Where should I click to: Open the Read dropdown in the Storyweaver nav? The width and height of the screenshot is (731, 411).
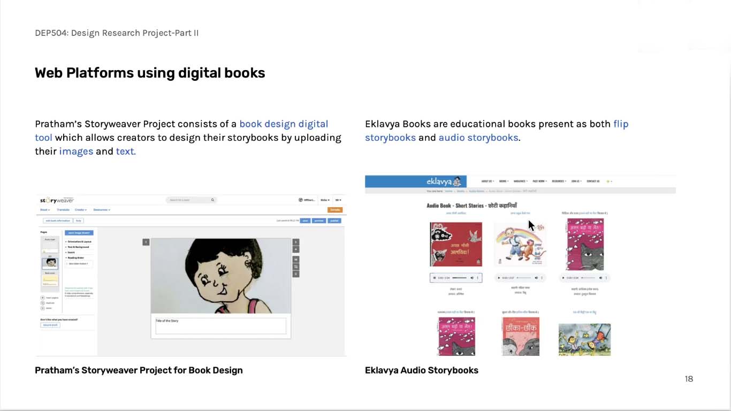pos(45,210)
